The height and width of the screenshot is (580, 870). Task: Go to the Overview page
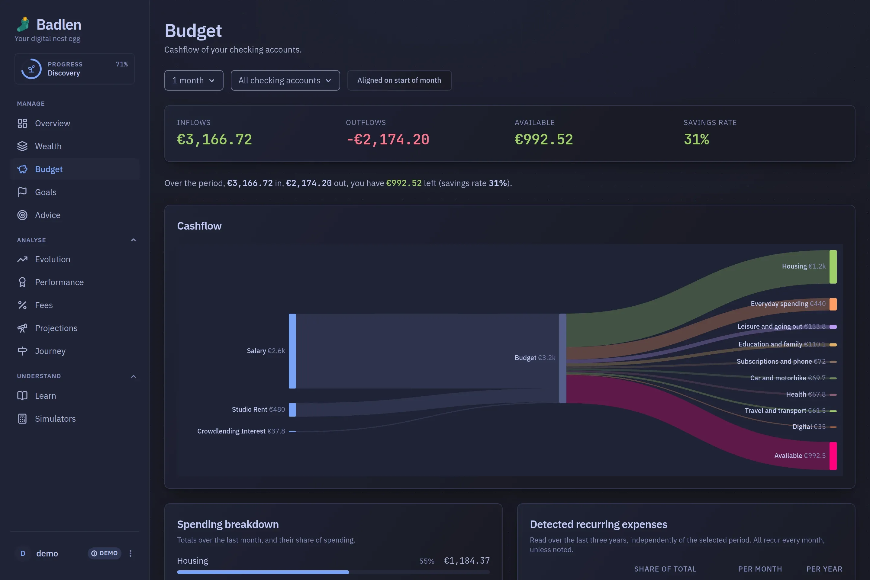pos(75,123)
